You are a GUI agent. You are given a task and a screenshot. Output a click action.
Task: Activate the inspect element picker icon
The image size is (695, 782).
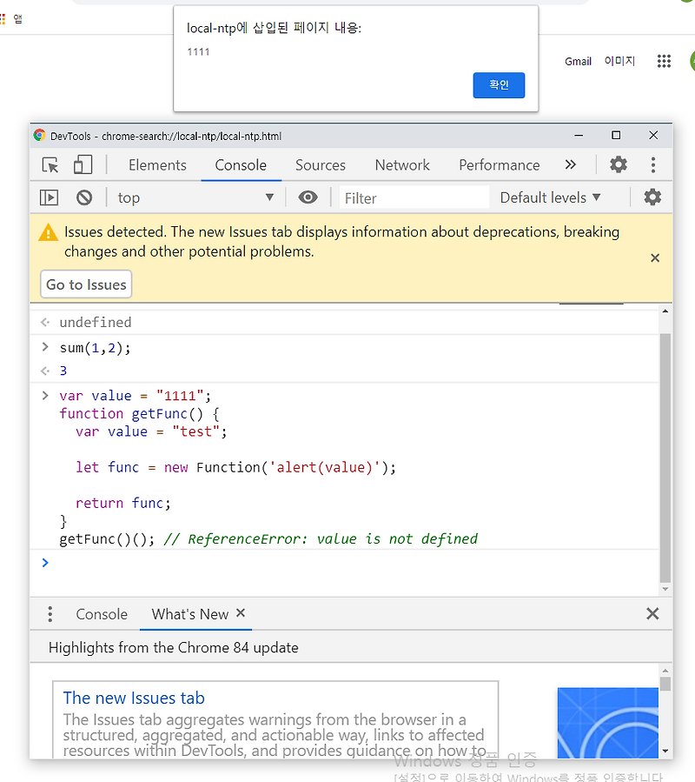tap(50, 165)
